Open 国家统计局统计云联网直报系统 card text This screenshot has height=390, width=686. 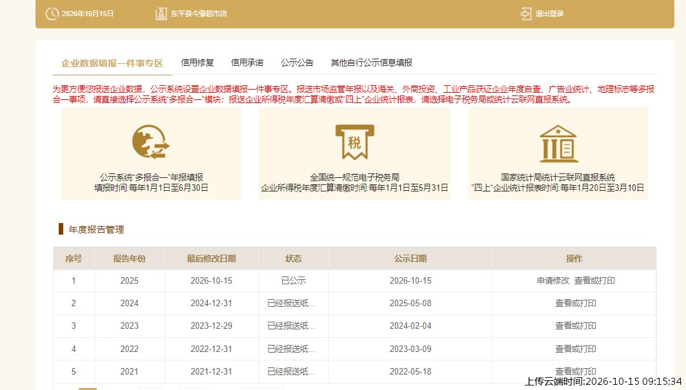click(558, 177)
